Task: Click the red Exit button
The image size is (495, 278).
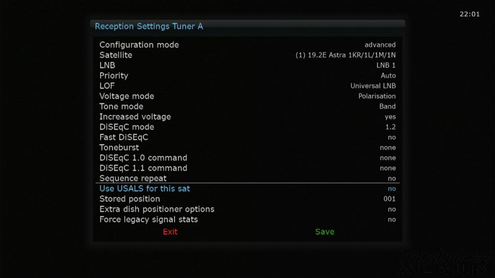Action: [170, 232]
